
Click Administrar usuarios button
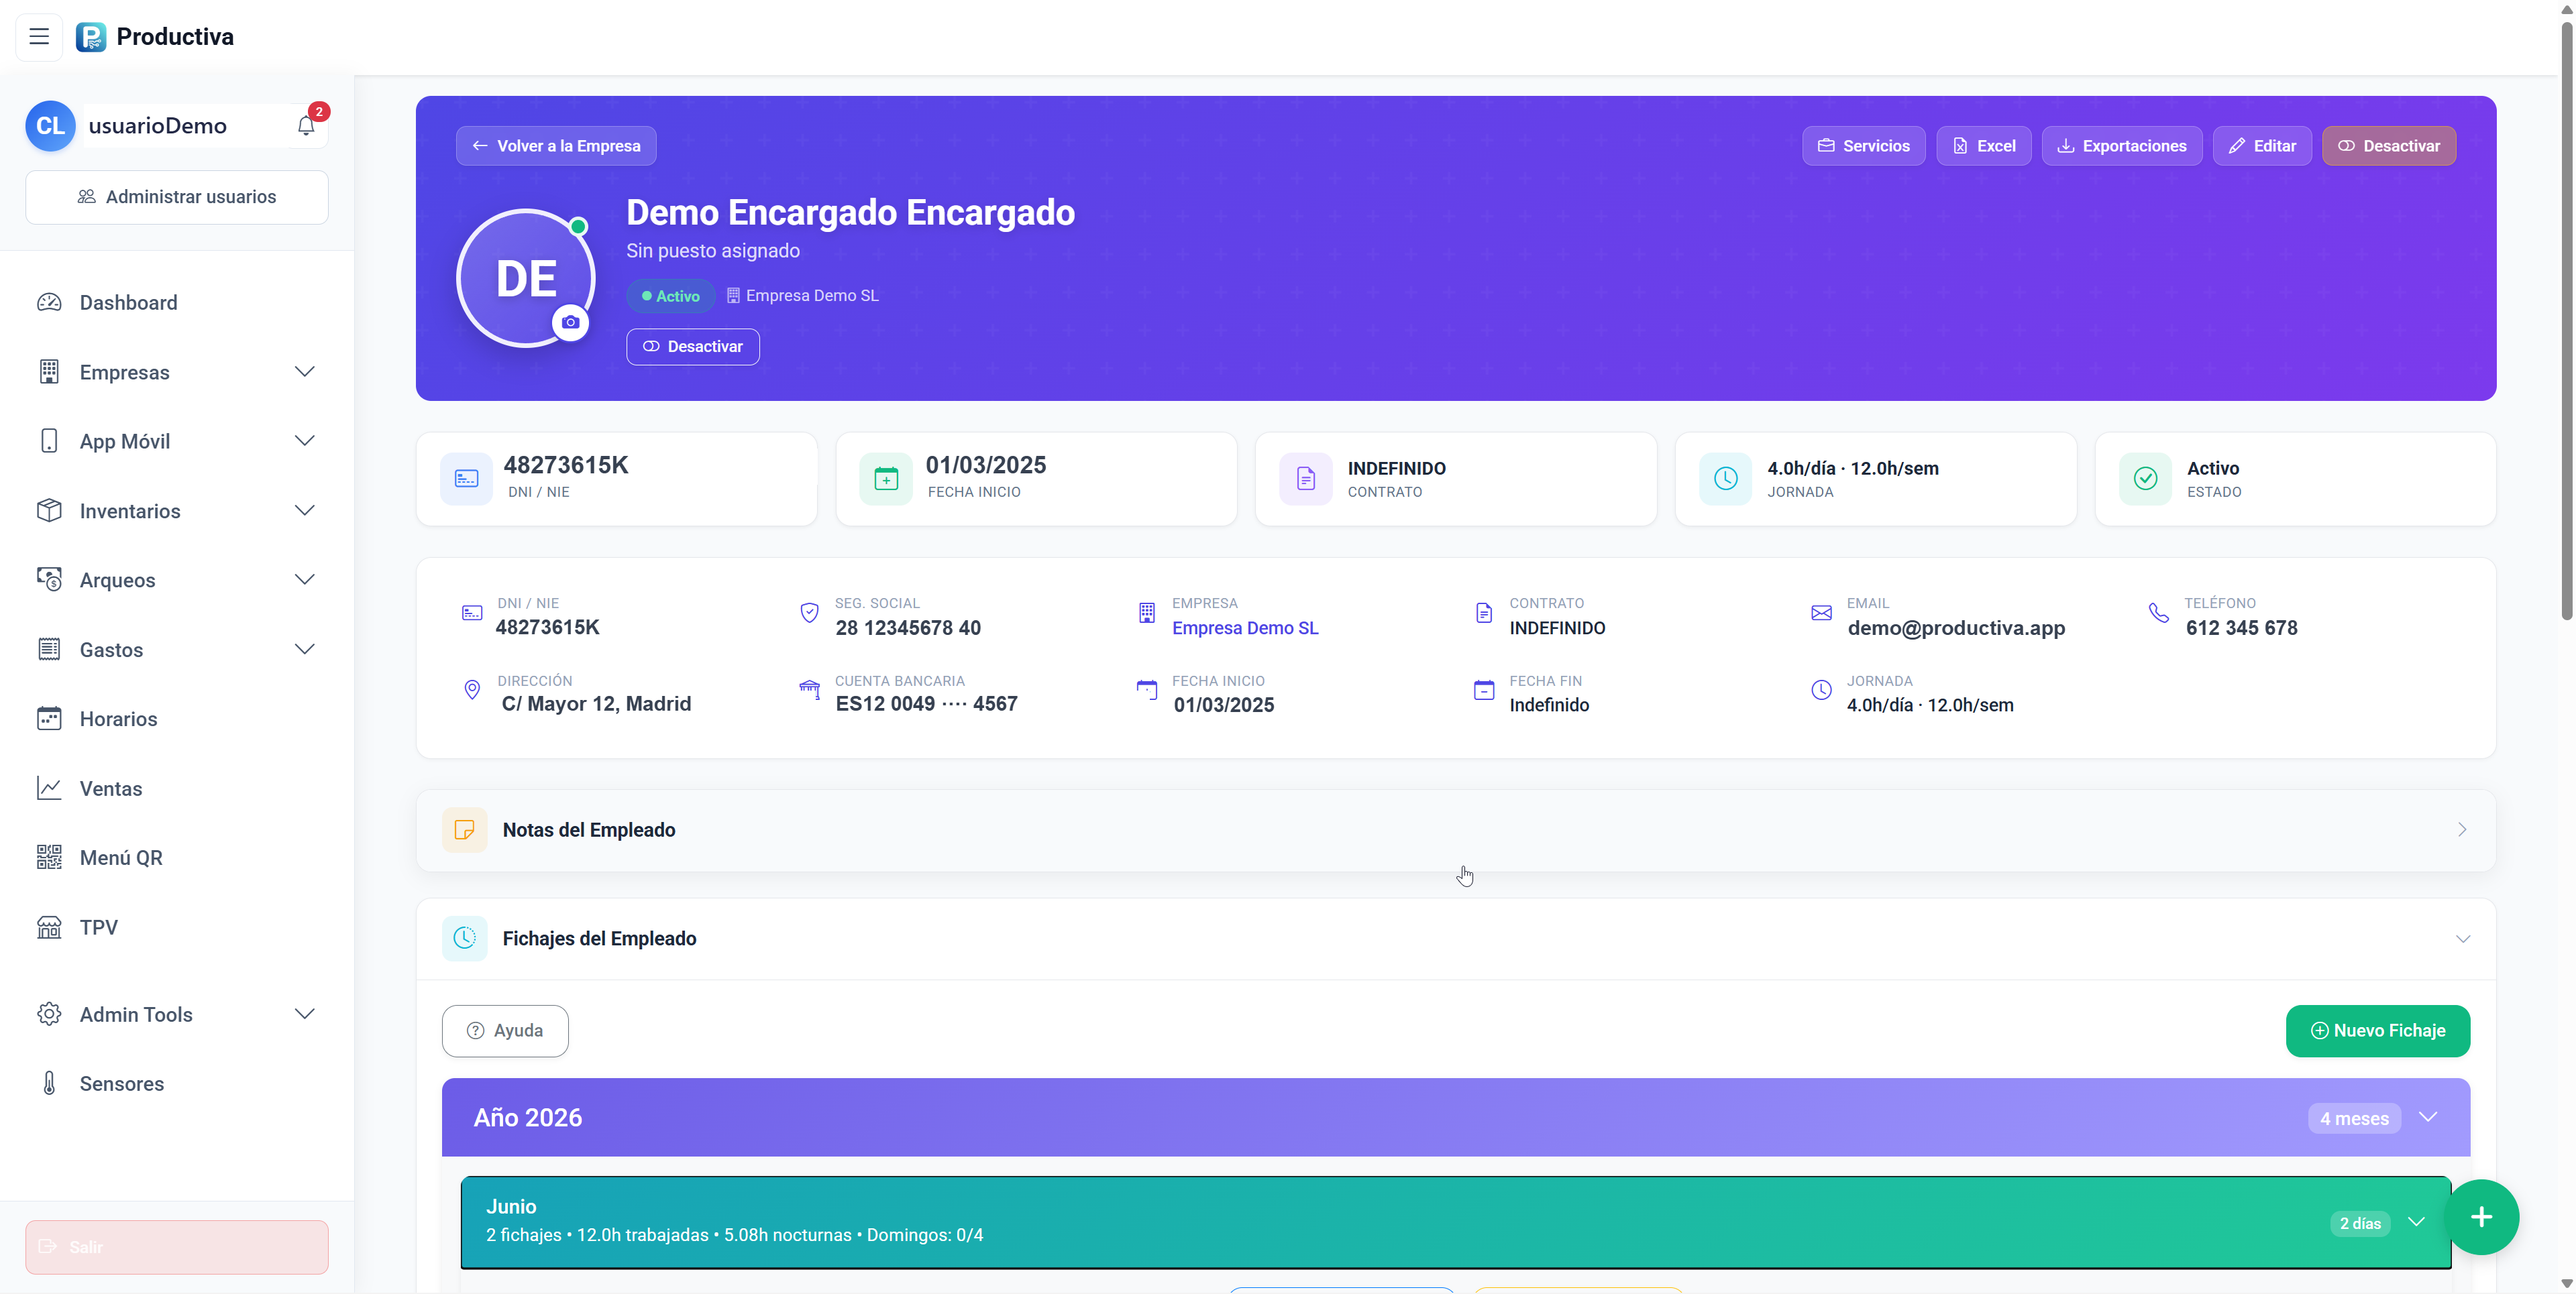177,197
